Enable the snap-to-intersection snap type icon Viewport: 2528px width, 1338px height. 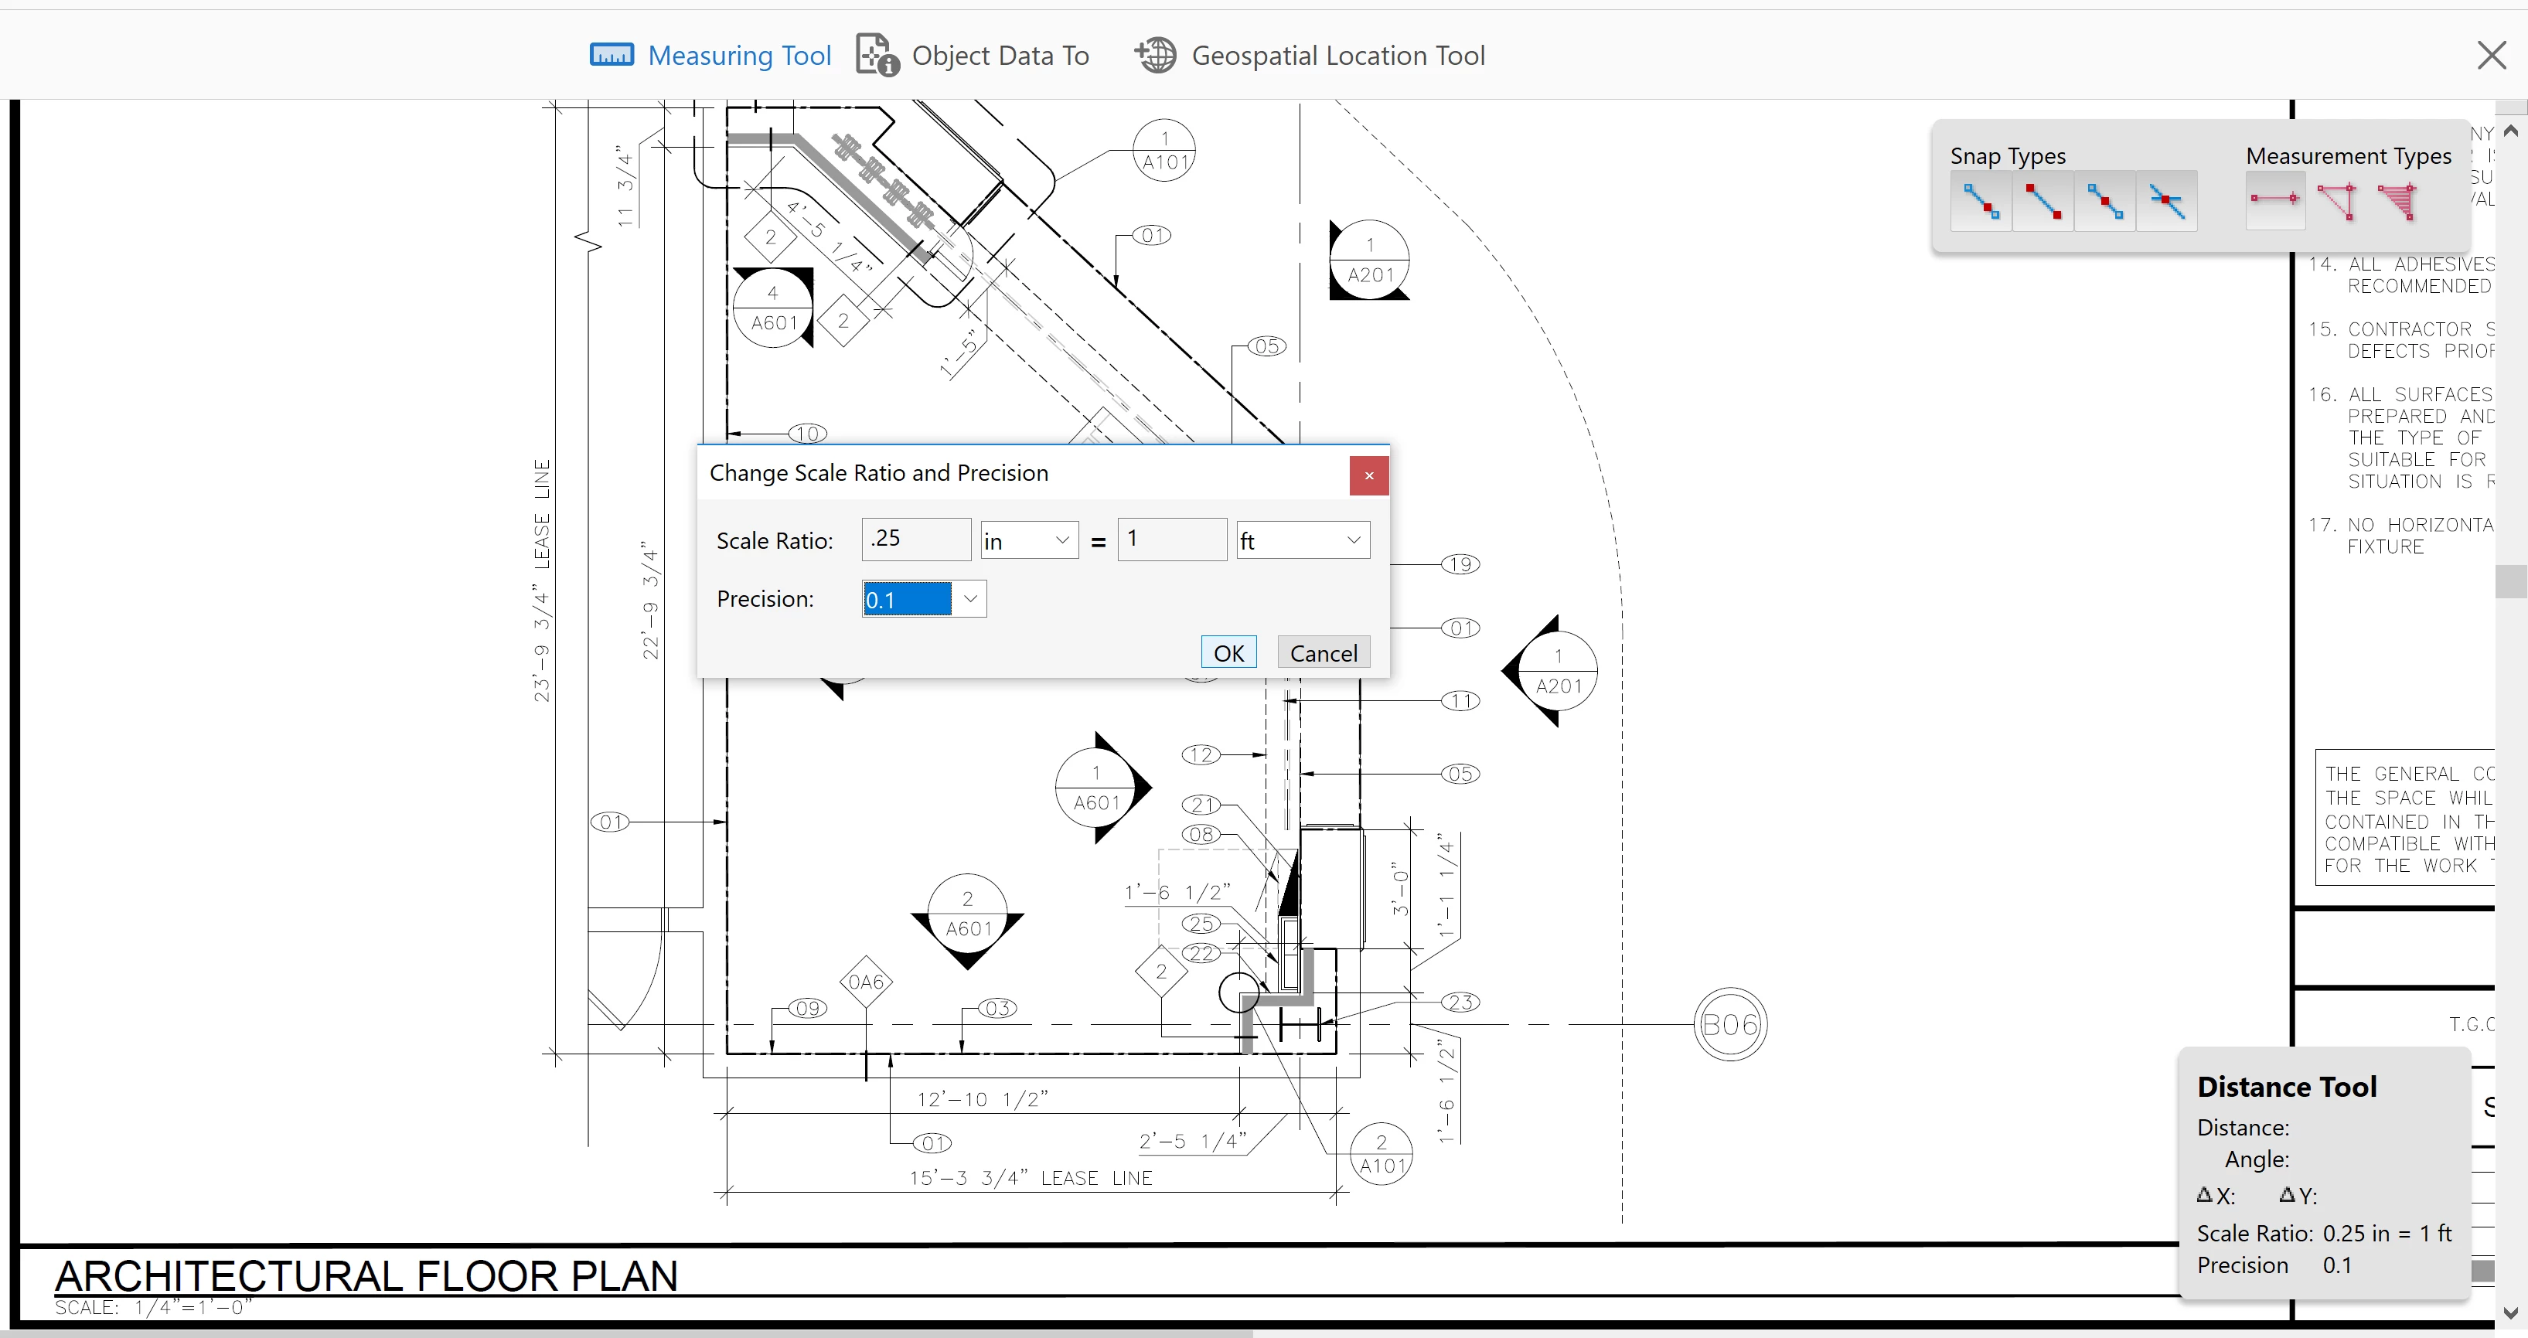pos(2167,201)
